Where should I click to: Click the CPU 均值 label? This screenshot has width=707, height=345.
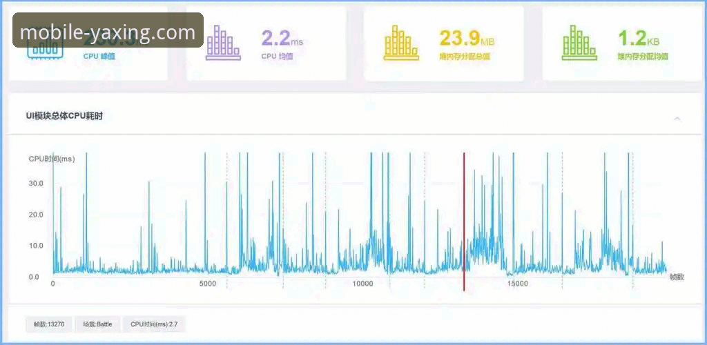pos(277,57)
